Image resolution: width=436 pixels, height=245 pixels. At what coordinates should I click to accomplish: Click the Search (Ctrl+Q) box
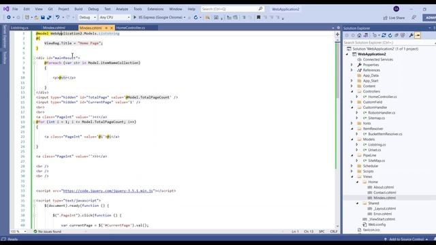(232, 9)
